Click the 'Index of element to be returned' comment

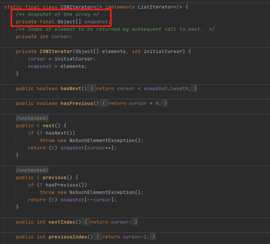point(115,29)
